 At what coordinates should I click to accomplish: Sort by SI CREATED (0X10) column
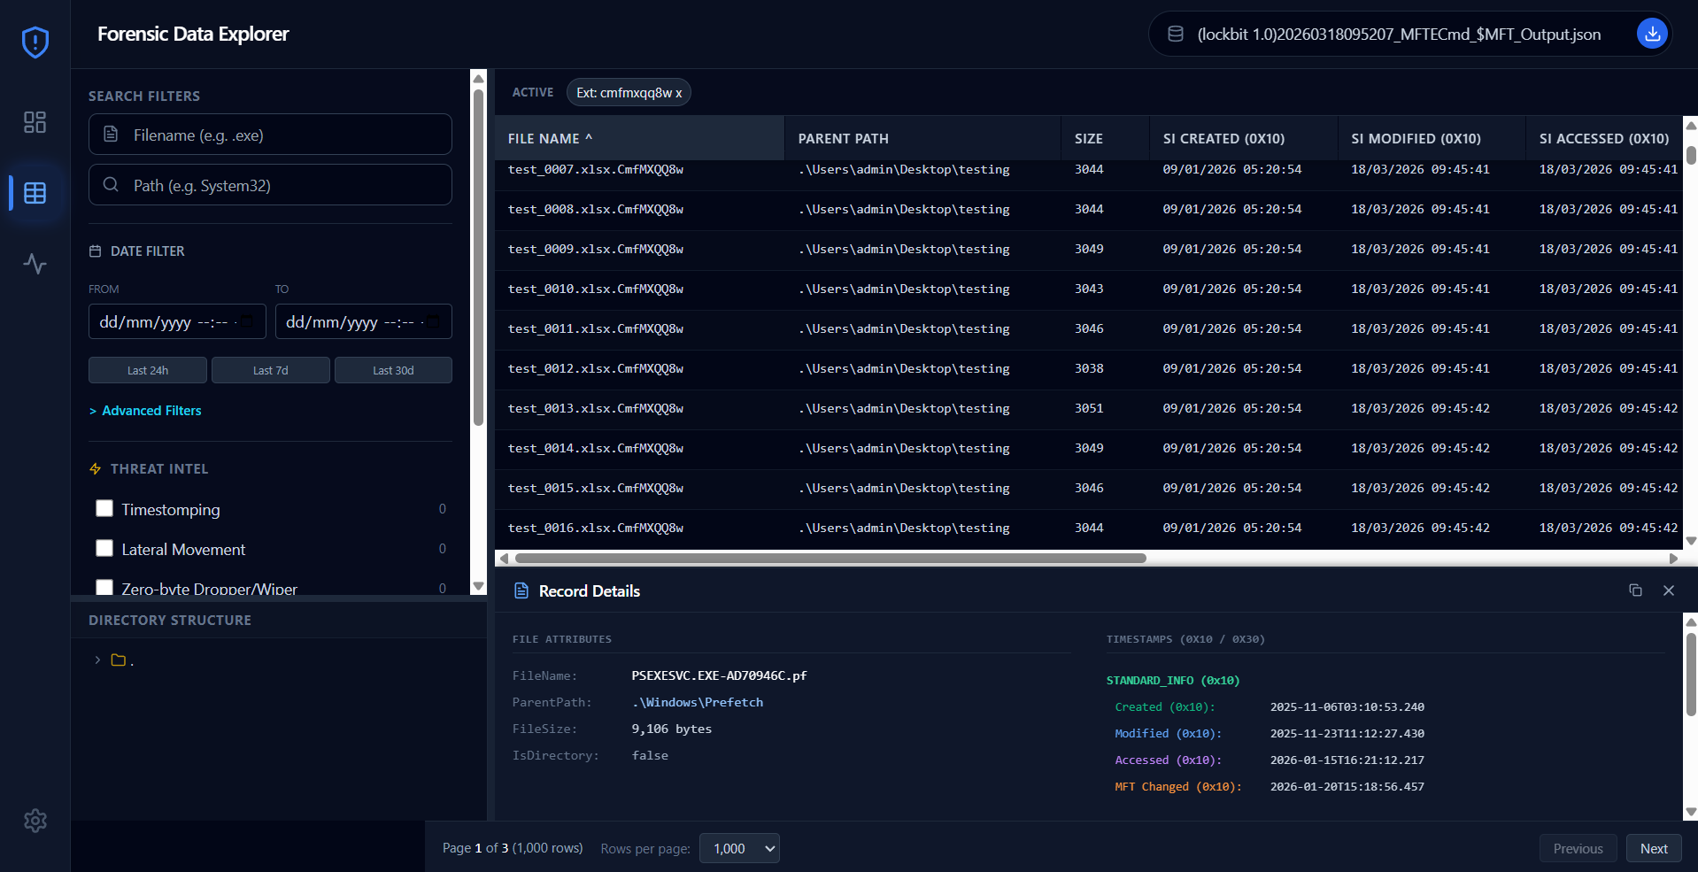tap(1223, 138)
